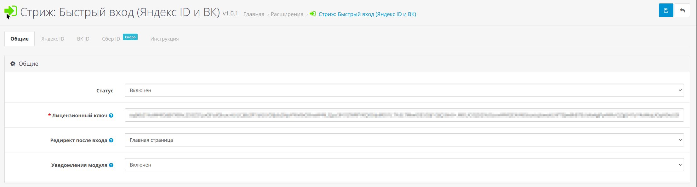Click the v1.0.1 version text
Image resolution: width=697 pixels, height=187 pixels.
230,14
